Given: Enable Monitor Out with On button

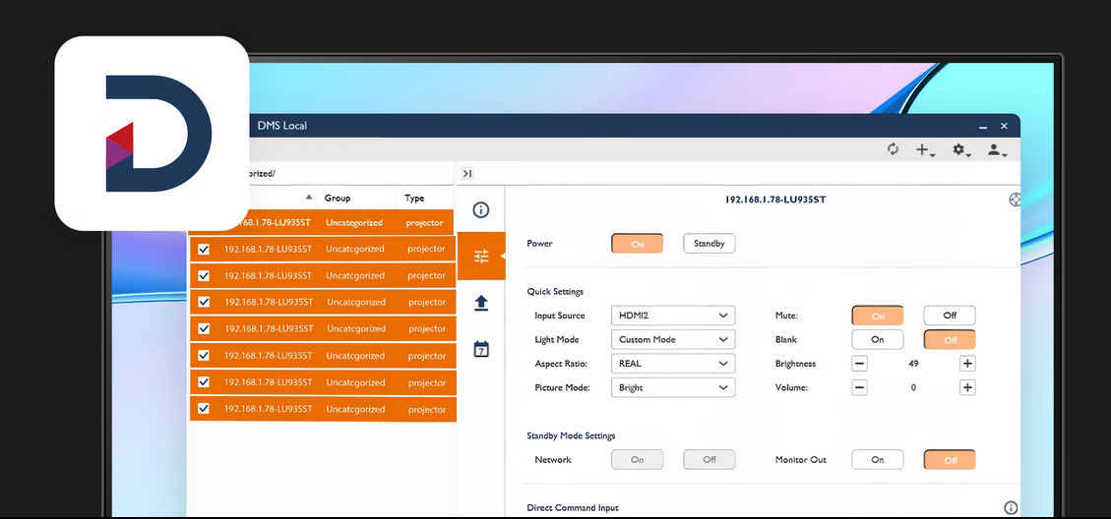Looking at the screenshot, I should (877, 459).
